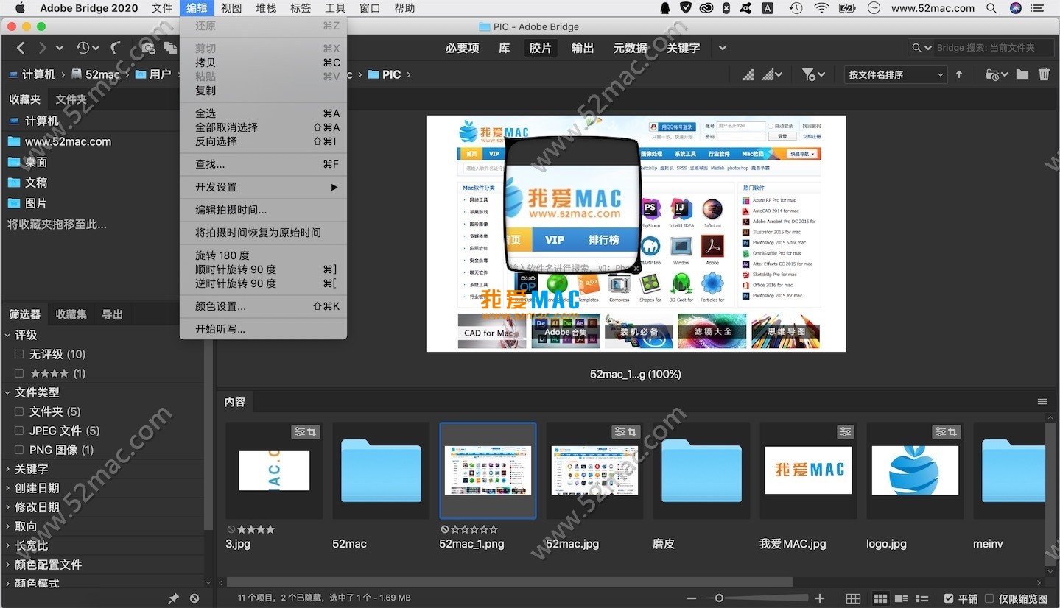Image resolution: width=1060 pixels, height=608 pixels.
Task: Switch to the 收藏集 tab
Action: tap(71, 314)
